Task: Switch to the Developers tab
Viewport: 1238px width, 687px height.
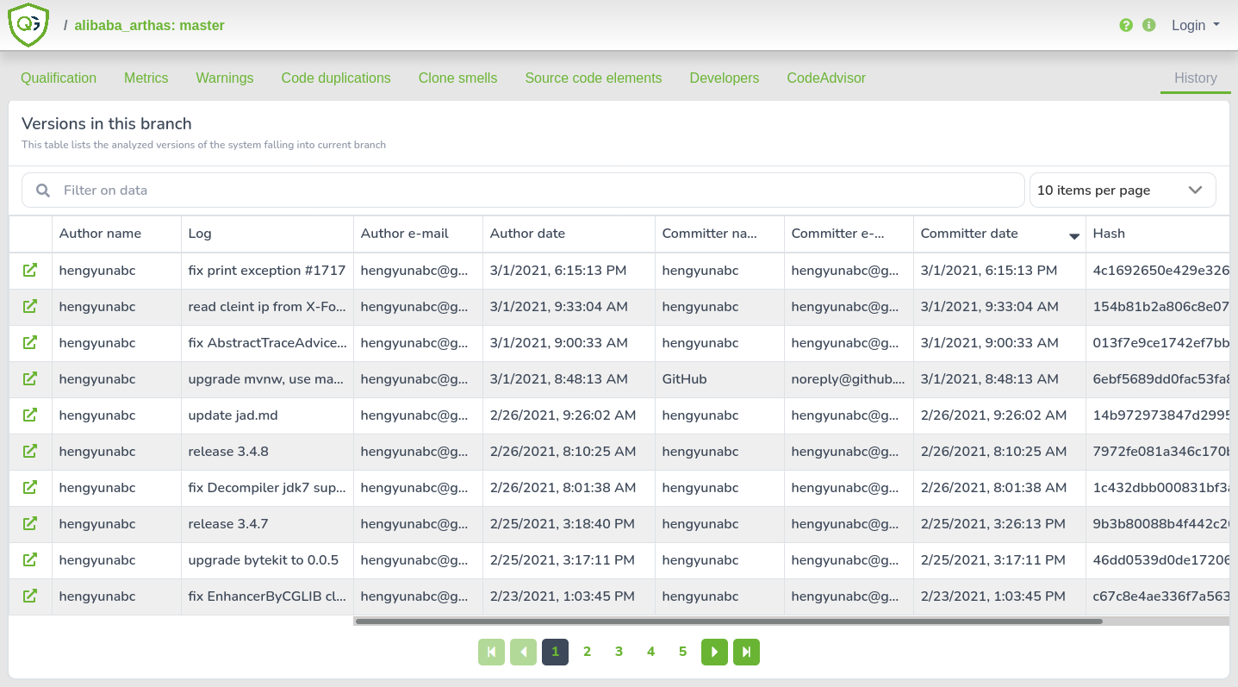Action: point(725,78)
